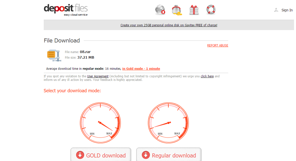Open the lifebuoy support icon
This screenshot has width=296, height=161.
[211, 10]
